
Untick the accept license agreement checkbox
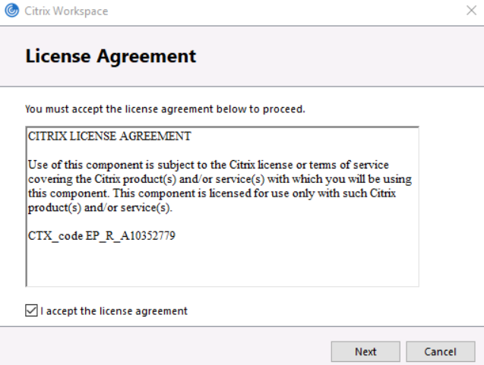click(31, 310)
